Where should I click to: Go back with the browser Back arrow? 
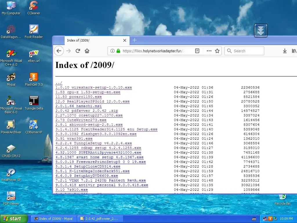tap(59, 51)
